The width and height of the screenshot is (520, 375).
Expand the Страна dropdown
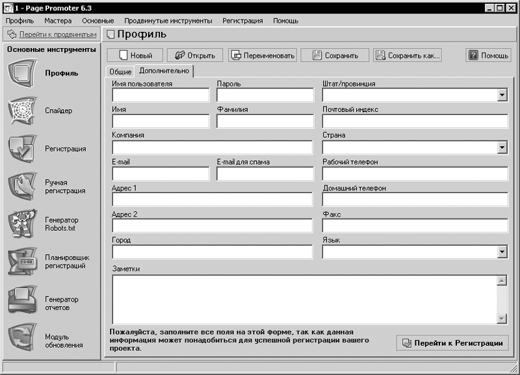tap(502, 148)
